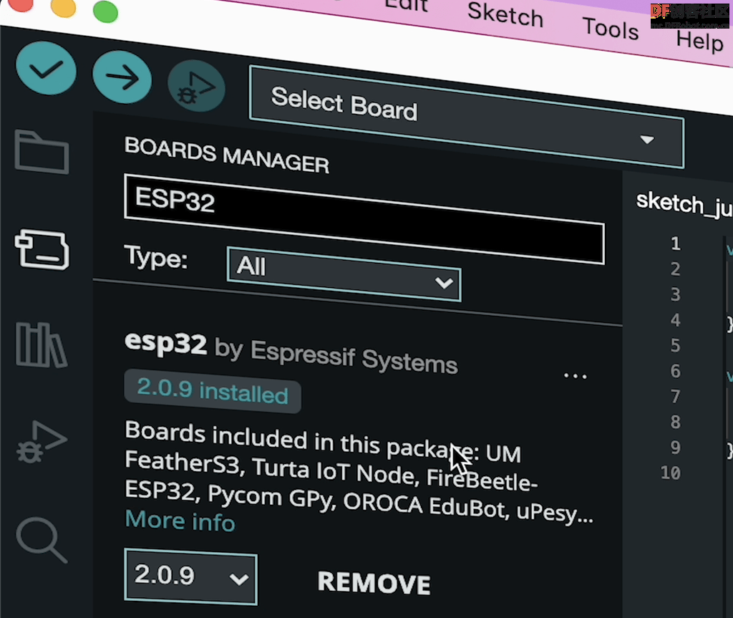The width and height of the screenshot is (733, 618).
Task: Open the Boards Manager sidebar icon
Action: (42, 249)
